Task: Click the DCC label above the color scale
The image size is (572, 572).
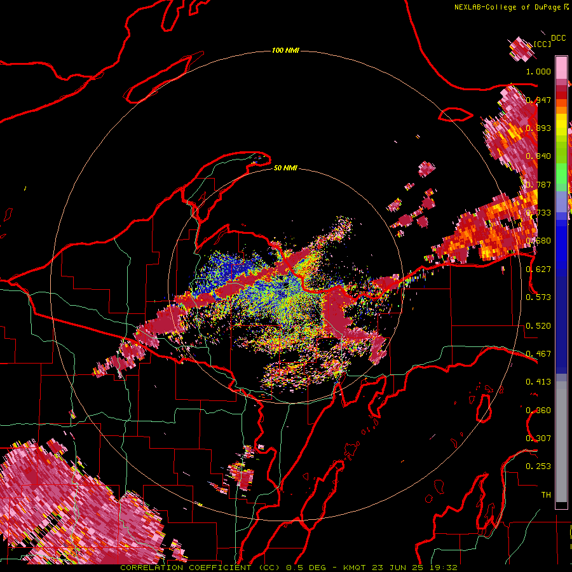Action: 558,38
